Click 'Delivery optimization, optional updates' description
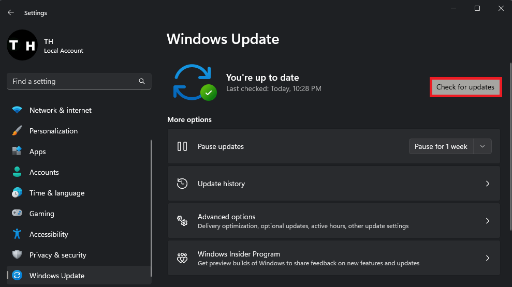 pos(303,226)
